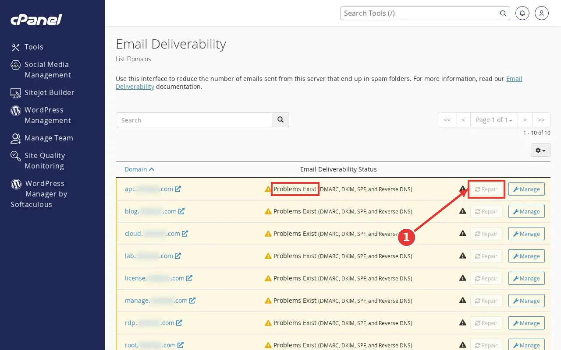Click Manage for the manage domain
Screen dimensions: 561x350
click(x=526, y=301)
